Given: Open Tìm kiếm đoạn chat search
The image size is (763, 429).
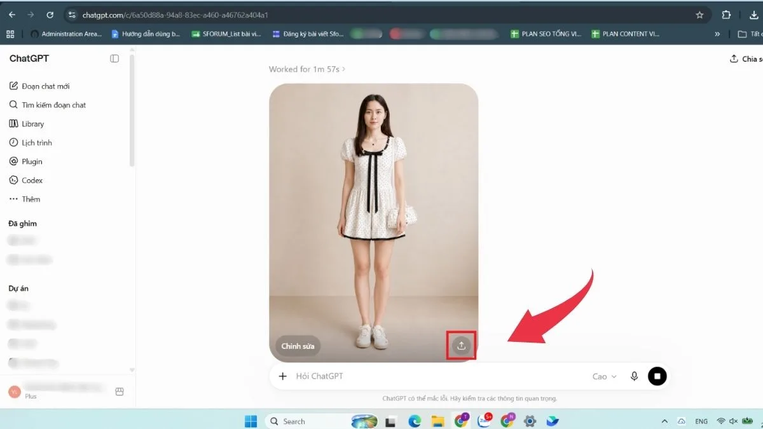Looking at the screenshot, I should pyautogui.click(x=48, y=105).
